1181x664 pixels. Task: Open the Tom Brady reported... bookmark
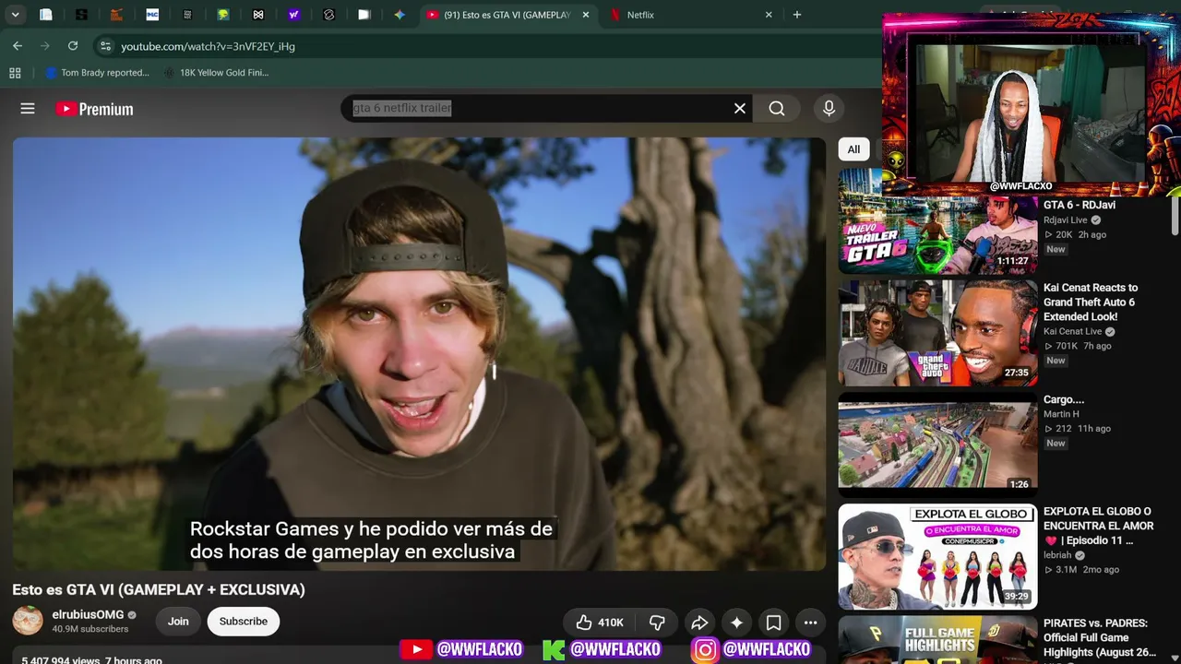click(x=97, y=73)
